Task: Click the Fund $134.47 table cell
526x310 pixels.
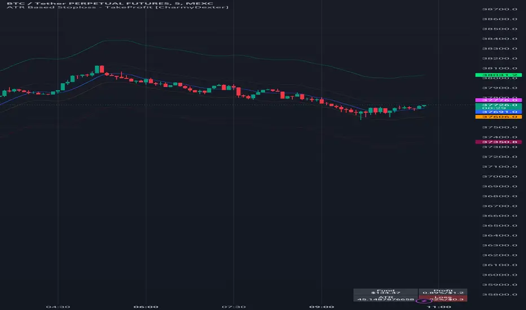Action: [386, 291]
